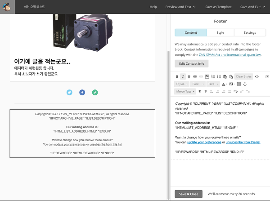Click the Twitter share icon in the email
270x201 pixels.
[69, 93]
